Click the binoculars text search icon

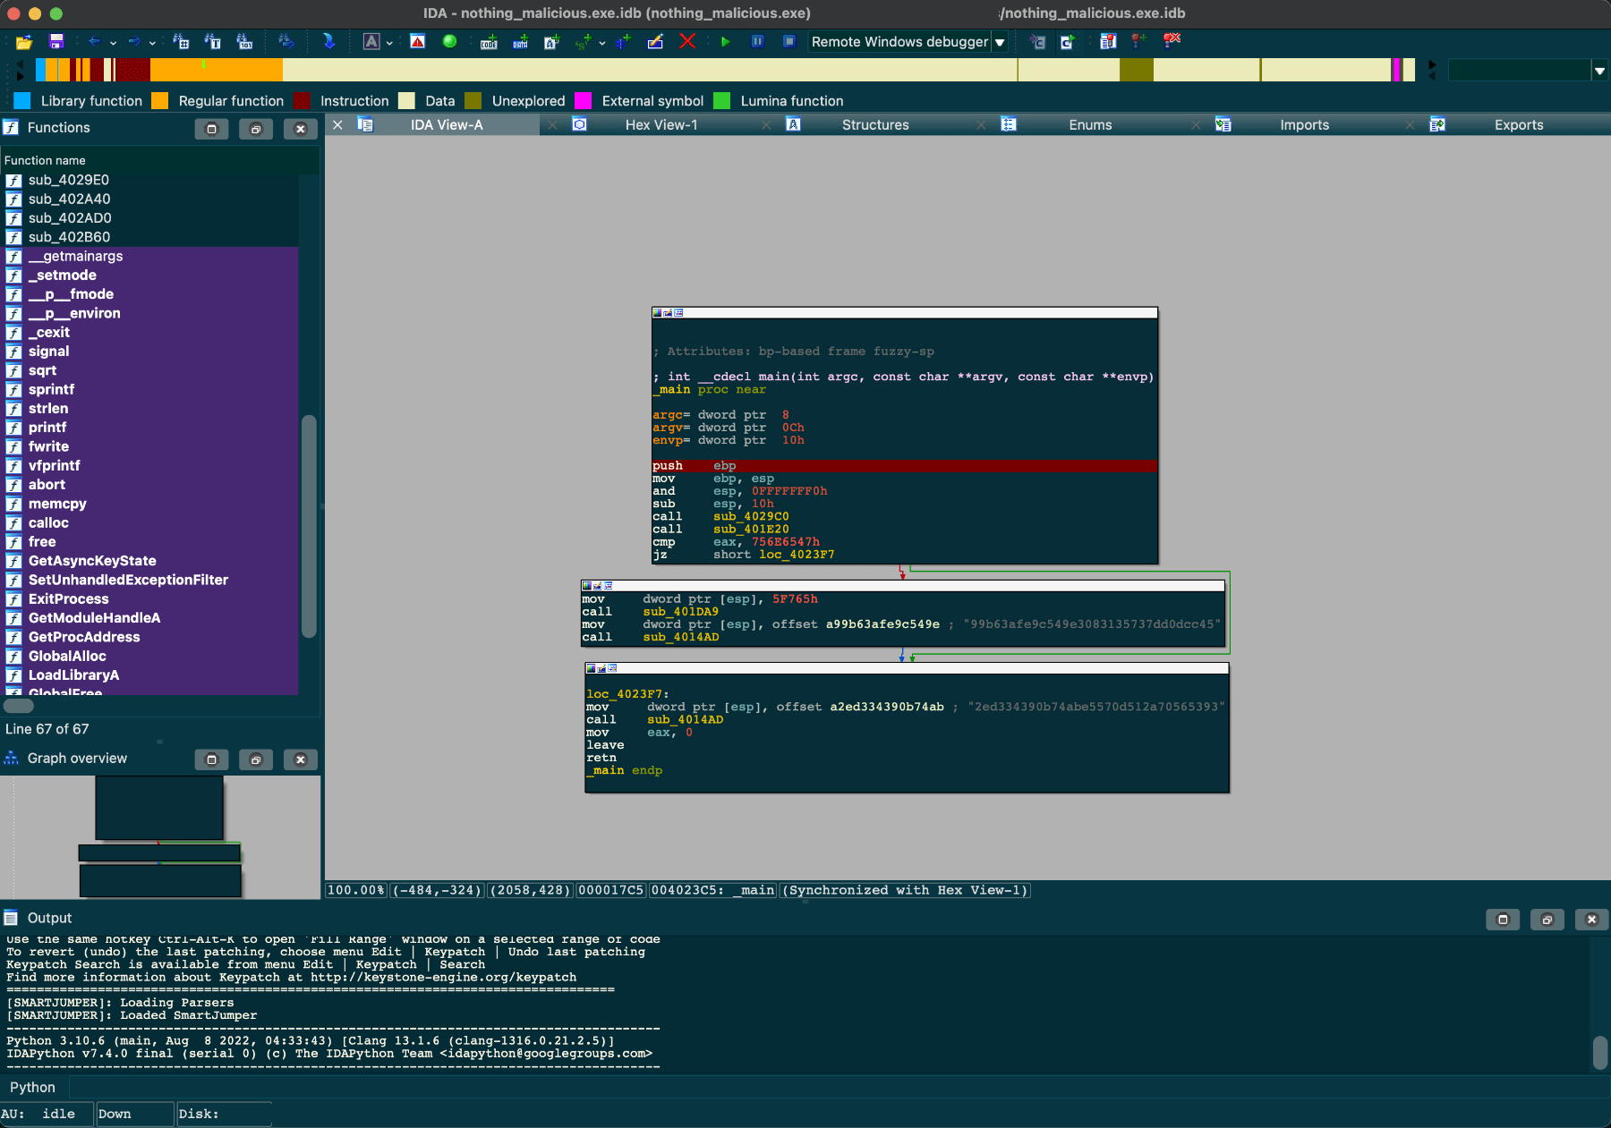(213, 42)
